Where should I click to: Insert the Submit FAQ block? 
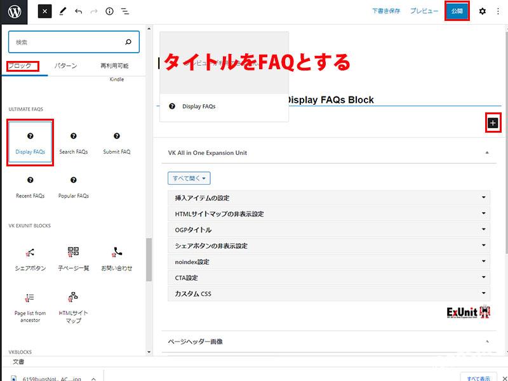(116, 143)
